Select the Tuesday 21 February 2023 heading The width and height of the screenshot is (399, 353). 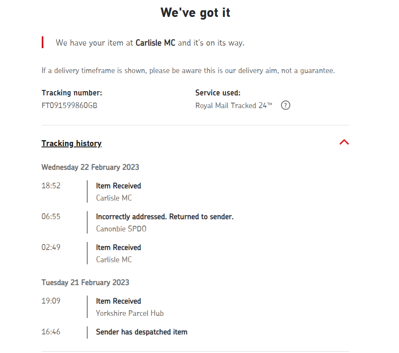pyautogui.click(x=85, y=282)
